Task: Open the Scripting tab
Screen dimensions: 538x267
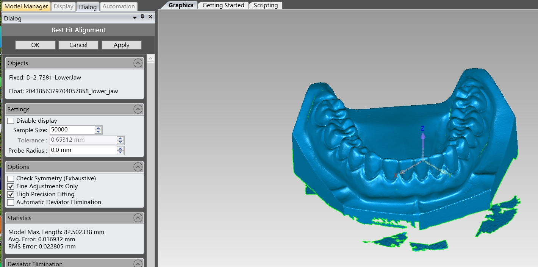Action: [266, 5]
